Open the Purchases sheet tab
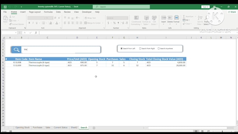The image size is (238, 134). tap(38, 128)
